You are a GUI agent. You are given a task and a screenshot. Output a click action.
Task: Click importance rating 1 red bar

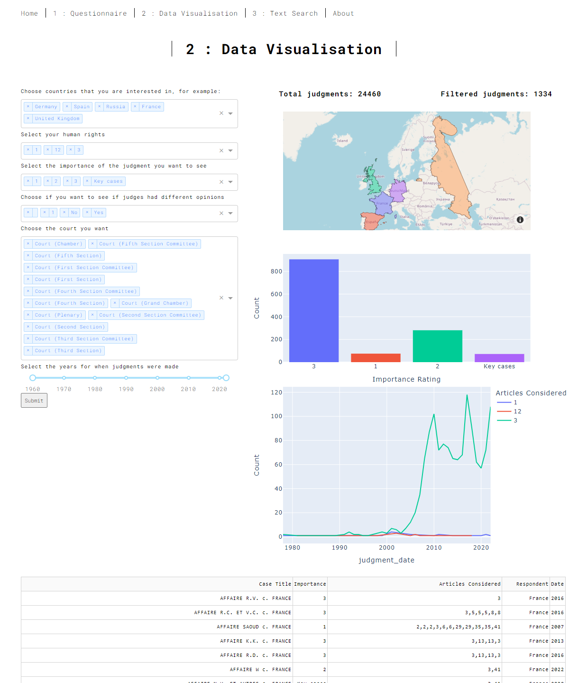tap(376, 358)
